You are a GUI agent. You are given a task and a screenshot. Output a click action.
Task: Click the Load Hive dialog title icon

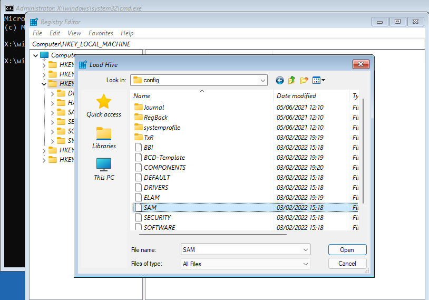[83, 65]
